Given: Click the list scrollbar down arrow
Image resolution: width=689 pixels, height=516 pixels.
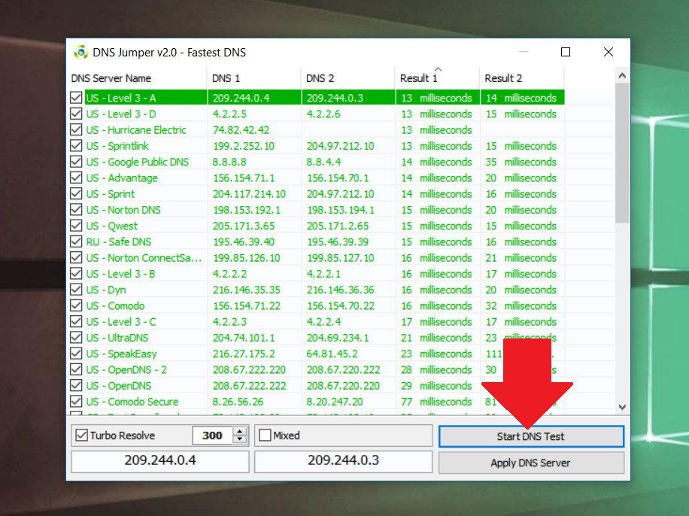Looking at the screenshot, I should pyautogui.click(x=622, y=407).
